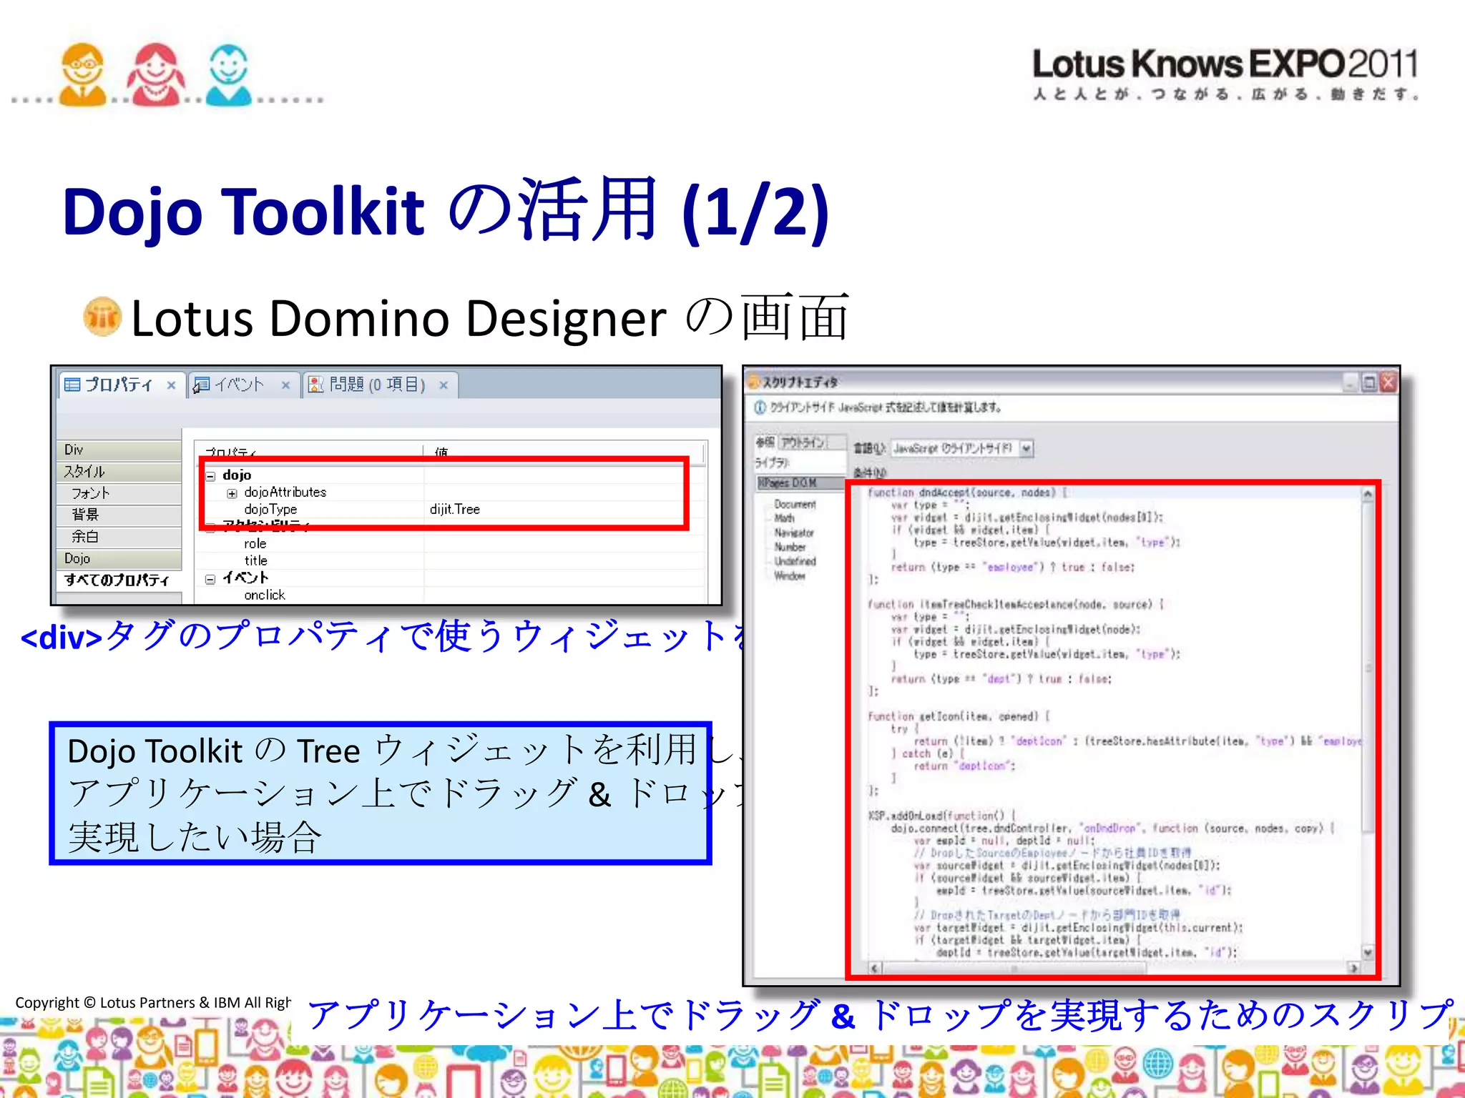Screen dimensions: 1465x1098
Task: Switch to the アウトライン tab
Action: click(x=803, y=442)
